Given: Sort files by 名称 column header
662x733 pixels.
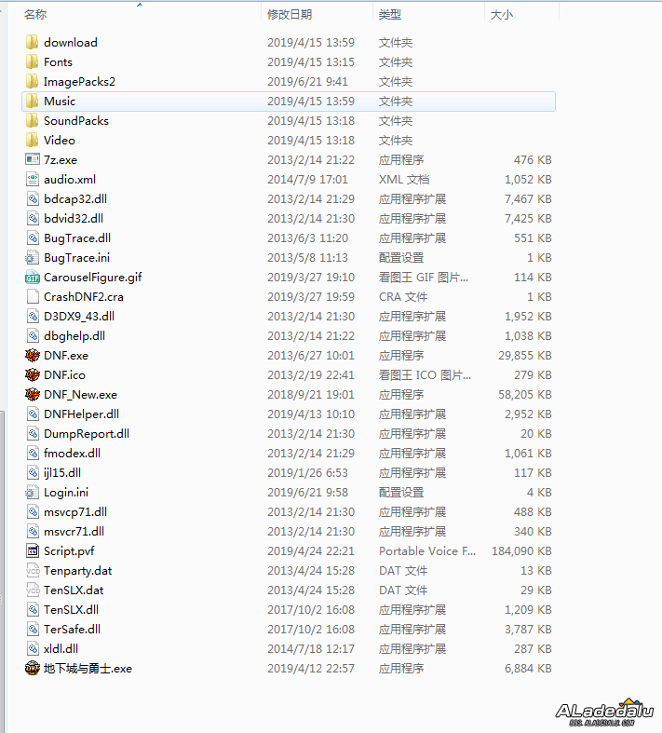Looking at the screenshot, I should 35,15.
